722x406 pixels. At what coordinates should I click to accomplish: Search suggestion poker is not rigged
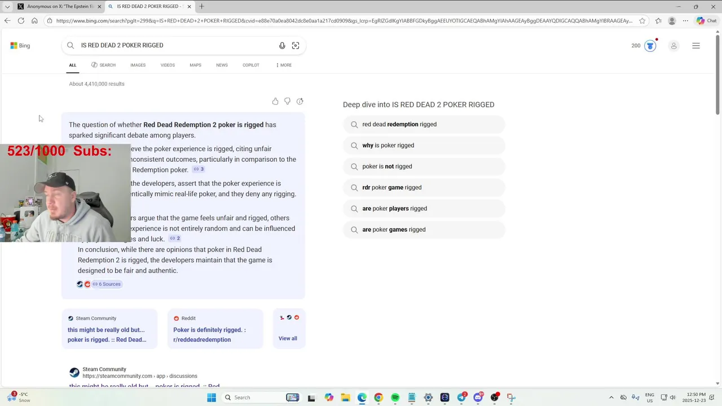click(x=424, y=166)
